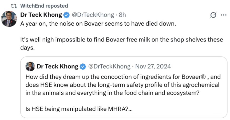Image resolution: width=230 pixels, height=120 pixels.
Task: Open the small avatar in quoted post
Action: click(x=30, y=66)
